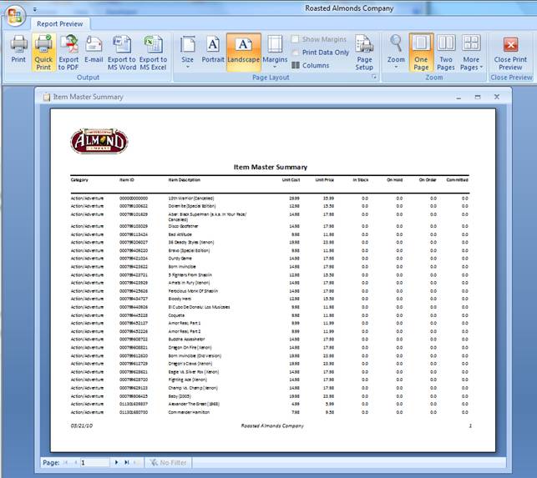Open Quick Access Toolbar customize arrow
This screenshot has width=537, height=478.
(35, 9)
